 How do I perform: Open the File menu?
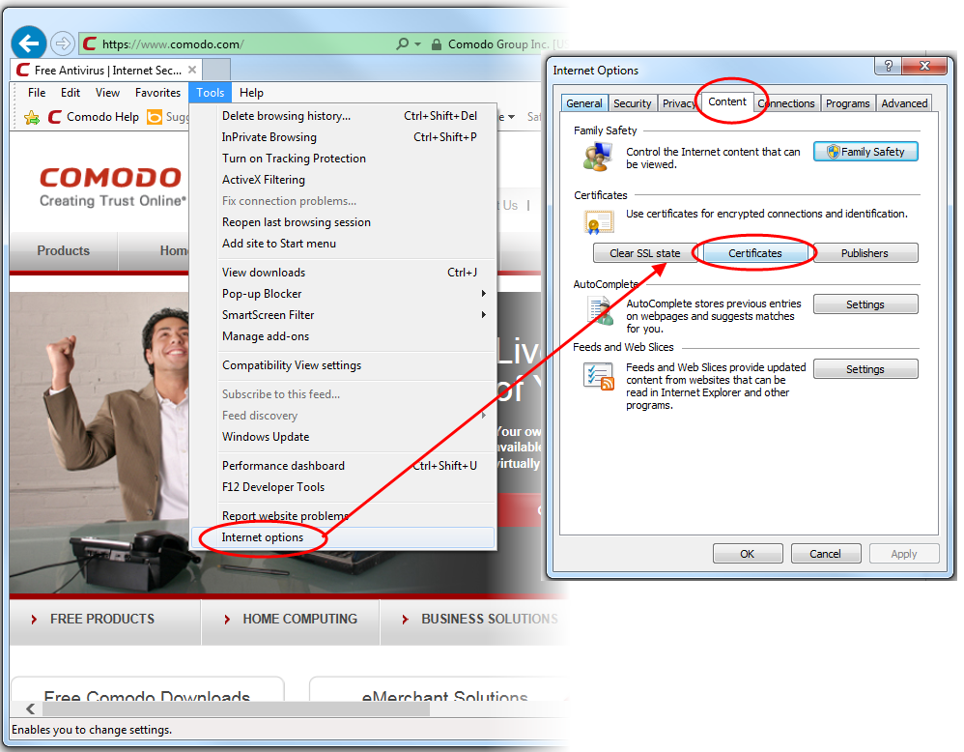(37, 93)
